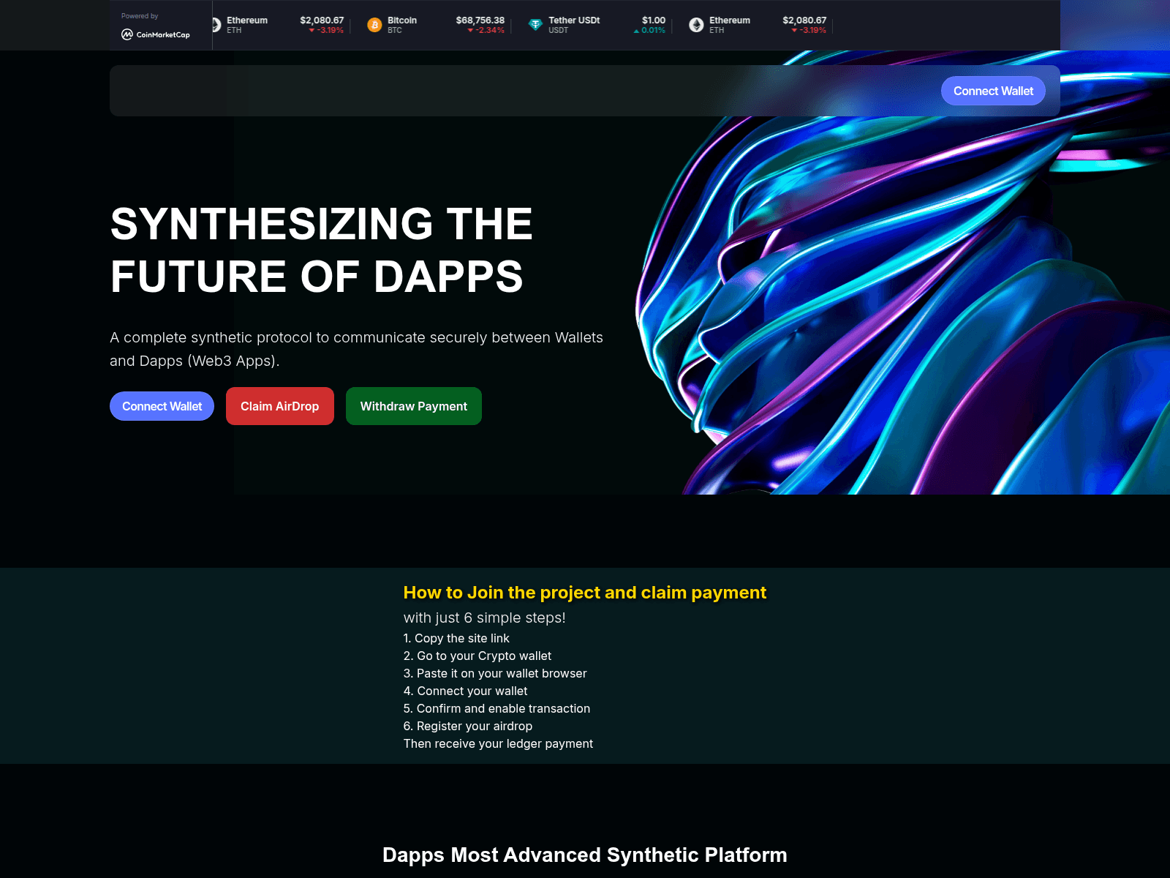
Task: Click the green Withdraw Payment button
Action: (x=413, y=406)
